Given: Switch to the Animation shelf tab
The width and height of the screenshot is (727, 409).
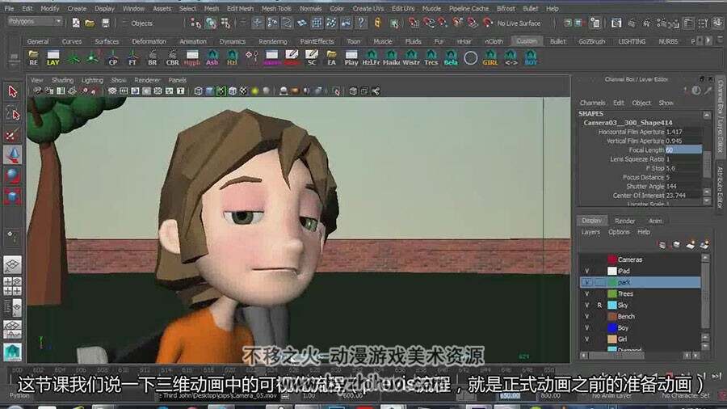Looking at the screenshot, I should 193,41.
